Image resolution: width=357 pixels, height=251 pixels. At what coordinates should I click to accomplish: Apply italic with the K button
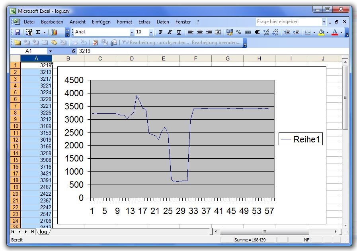(170, 32)
